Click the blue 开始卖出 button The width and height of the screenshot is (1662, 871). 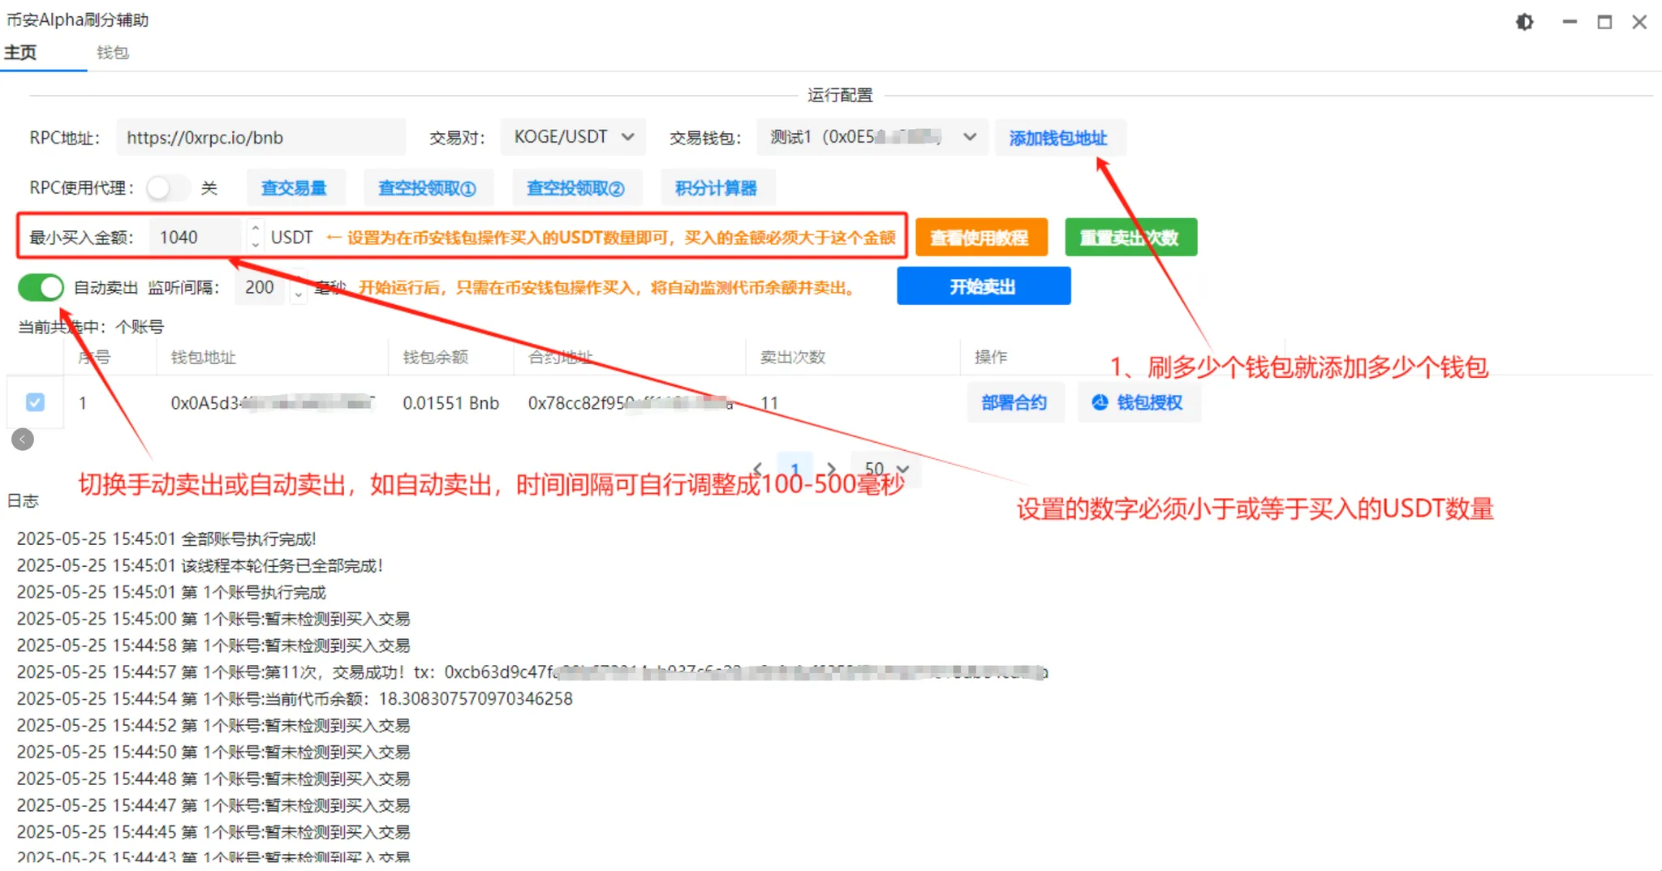click(x=983, y=286)
